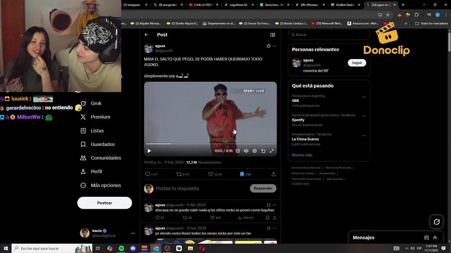Expand the Mensajes drawer chevrons
The height and width of the screenshot is (253, 451).
tap(435, 238)
